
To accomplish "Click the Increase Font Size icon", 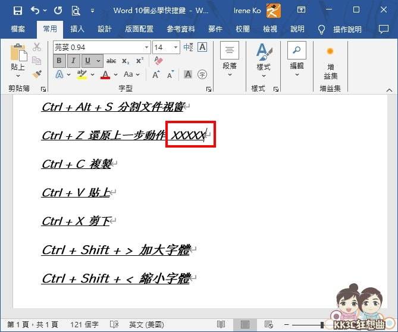I will coord(156,74).
